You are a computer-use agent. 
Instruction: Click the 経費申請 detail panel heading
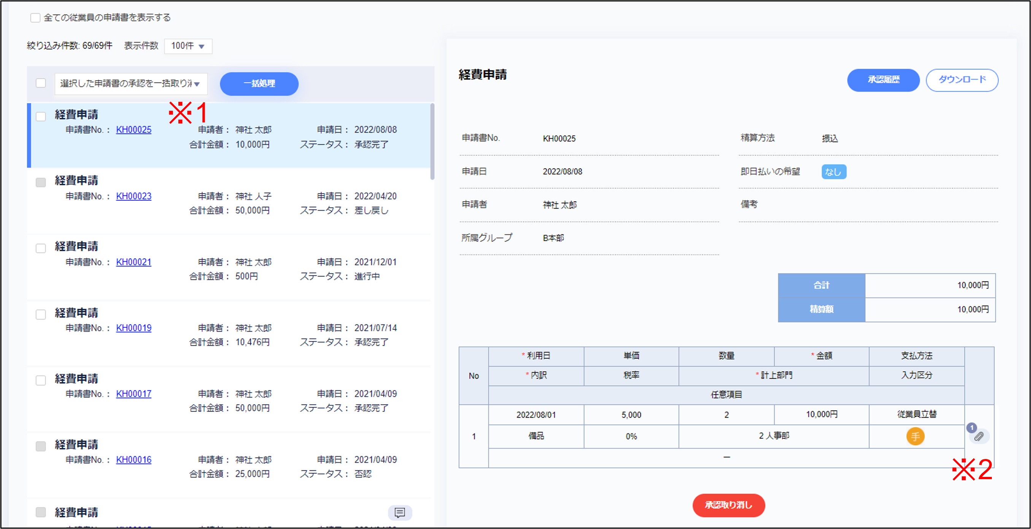click(x=482, y=75)
